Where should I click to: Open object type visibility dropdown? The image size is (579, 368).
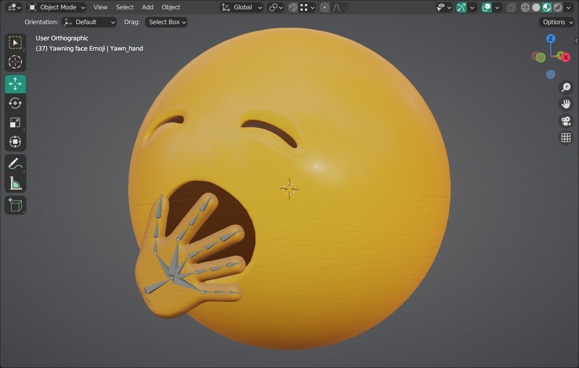pyautogui.click(x=444, y=7)
